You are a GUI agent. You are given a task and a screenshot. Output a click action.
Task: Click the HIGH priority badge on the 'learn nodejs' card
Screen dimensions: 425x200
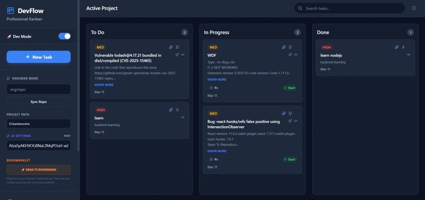[326, 47]
